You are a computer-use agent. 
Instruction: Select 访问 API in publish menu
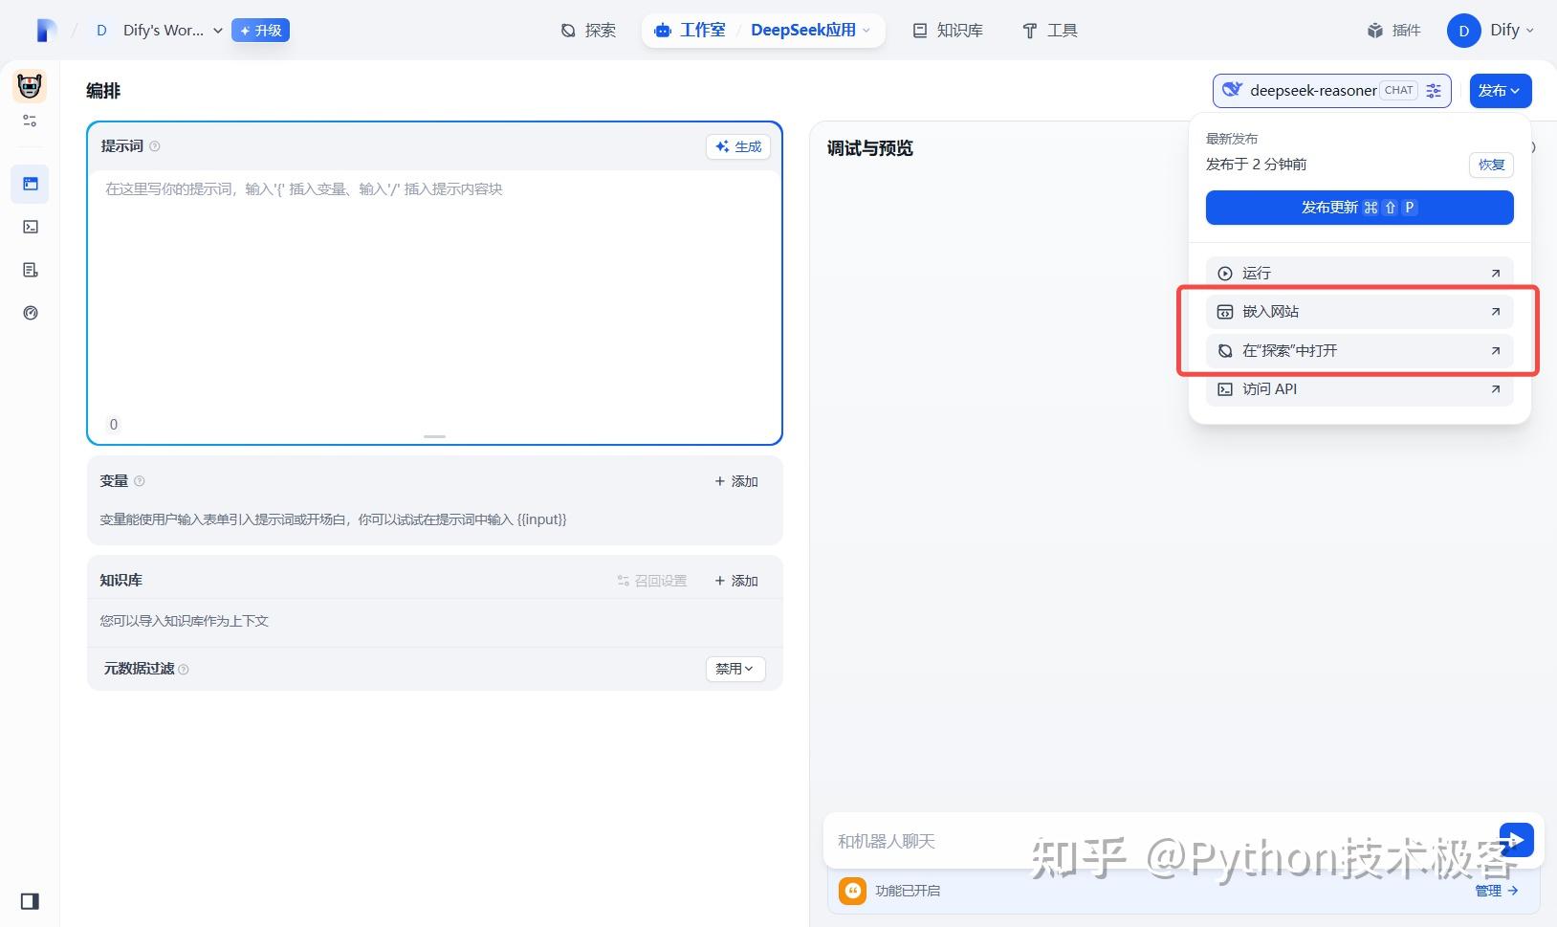(x=1359, y=389)
